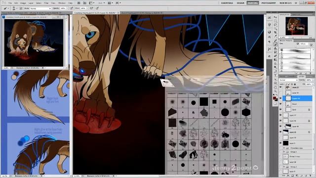
Task: Switch to Design workspace
Action: pos(240,3)
